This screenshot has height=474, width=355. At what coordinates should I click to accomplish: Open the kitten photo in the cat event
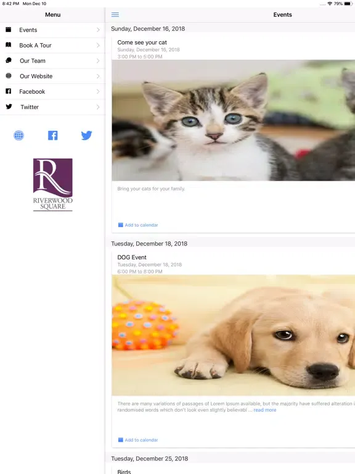point(234,120)
